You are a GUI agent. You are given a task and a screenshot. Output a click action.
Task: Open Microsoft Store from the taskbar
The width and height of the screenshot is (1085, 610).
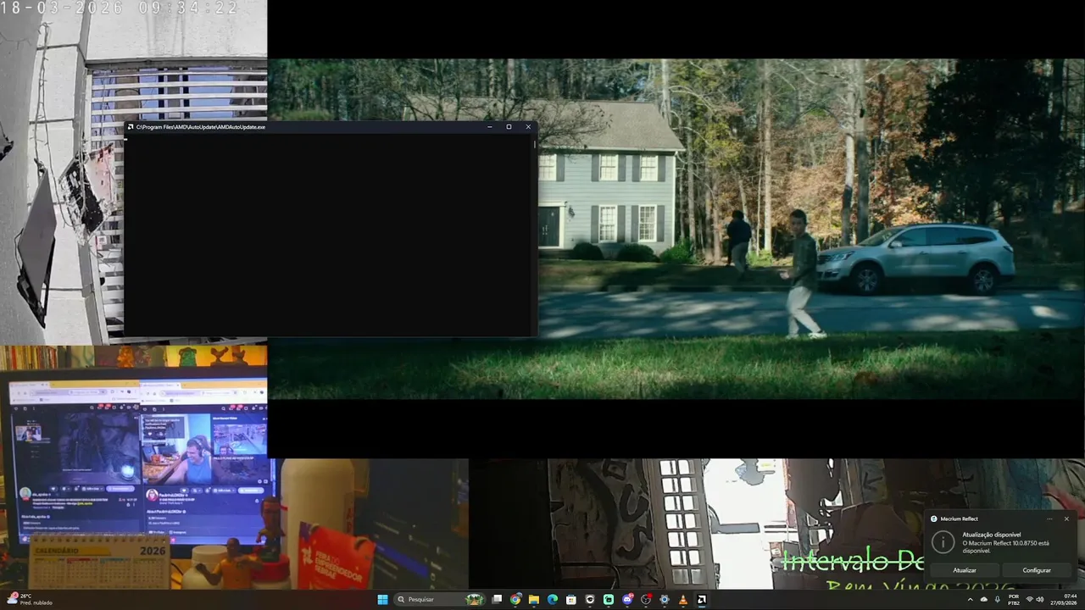pyautogui.click(x=571, y=599)
